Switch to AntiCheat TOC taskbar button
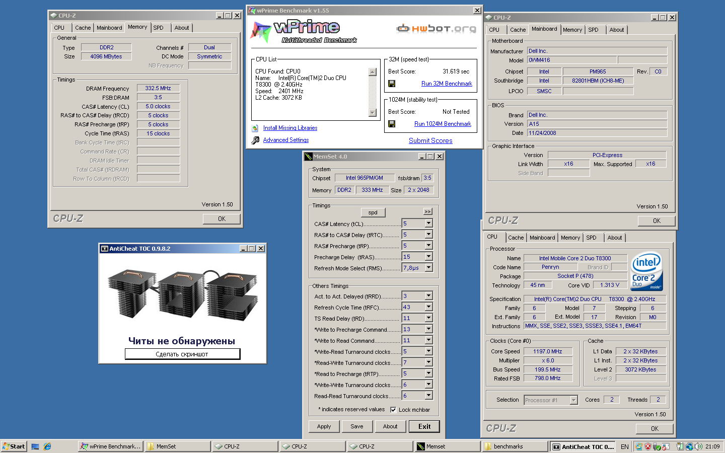 [x=583, y=446]
